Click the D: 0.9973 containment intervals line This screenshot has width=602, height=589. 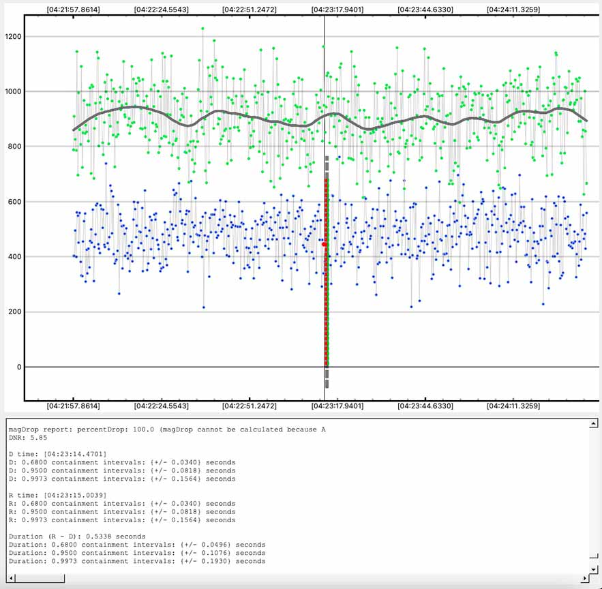[122, 479]
